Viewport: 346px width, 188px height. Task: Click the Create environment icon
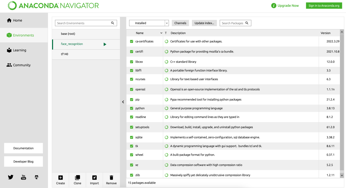pos(60,178)
